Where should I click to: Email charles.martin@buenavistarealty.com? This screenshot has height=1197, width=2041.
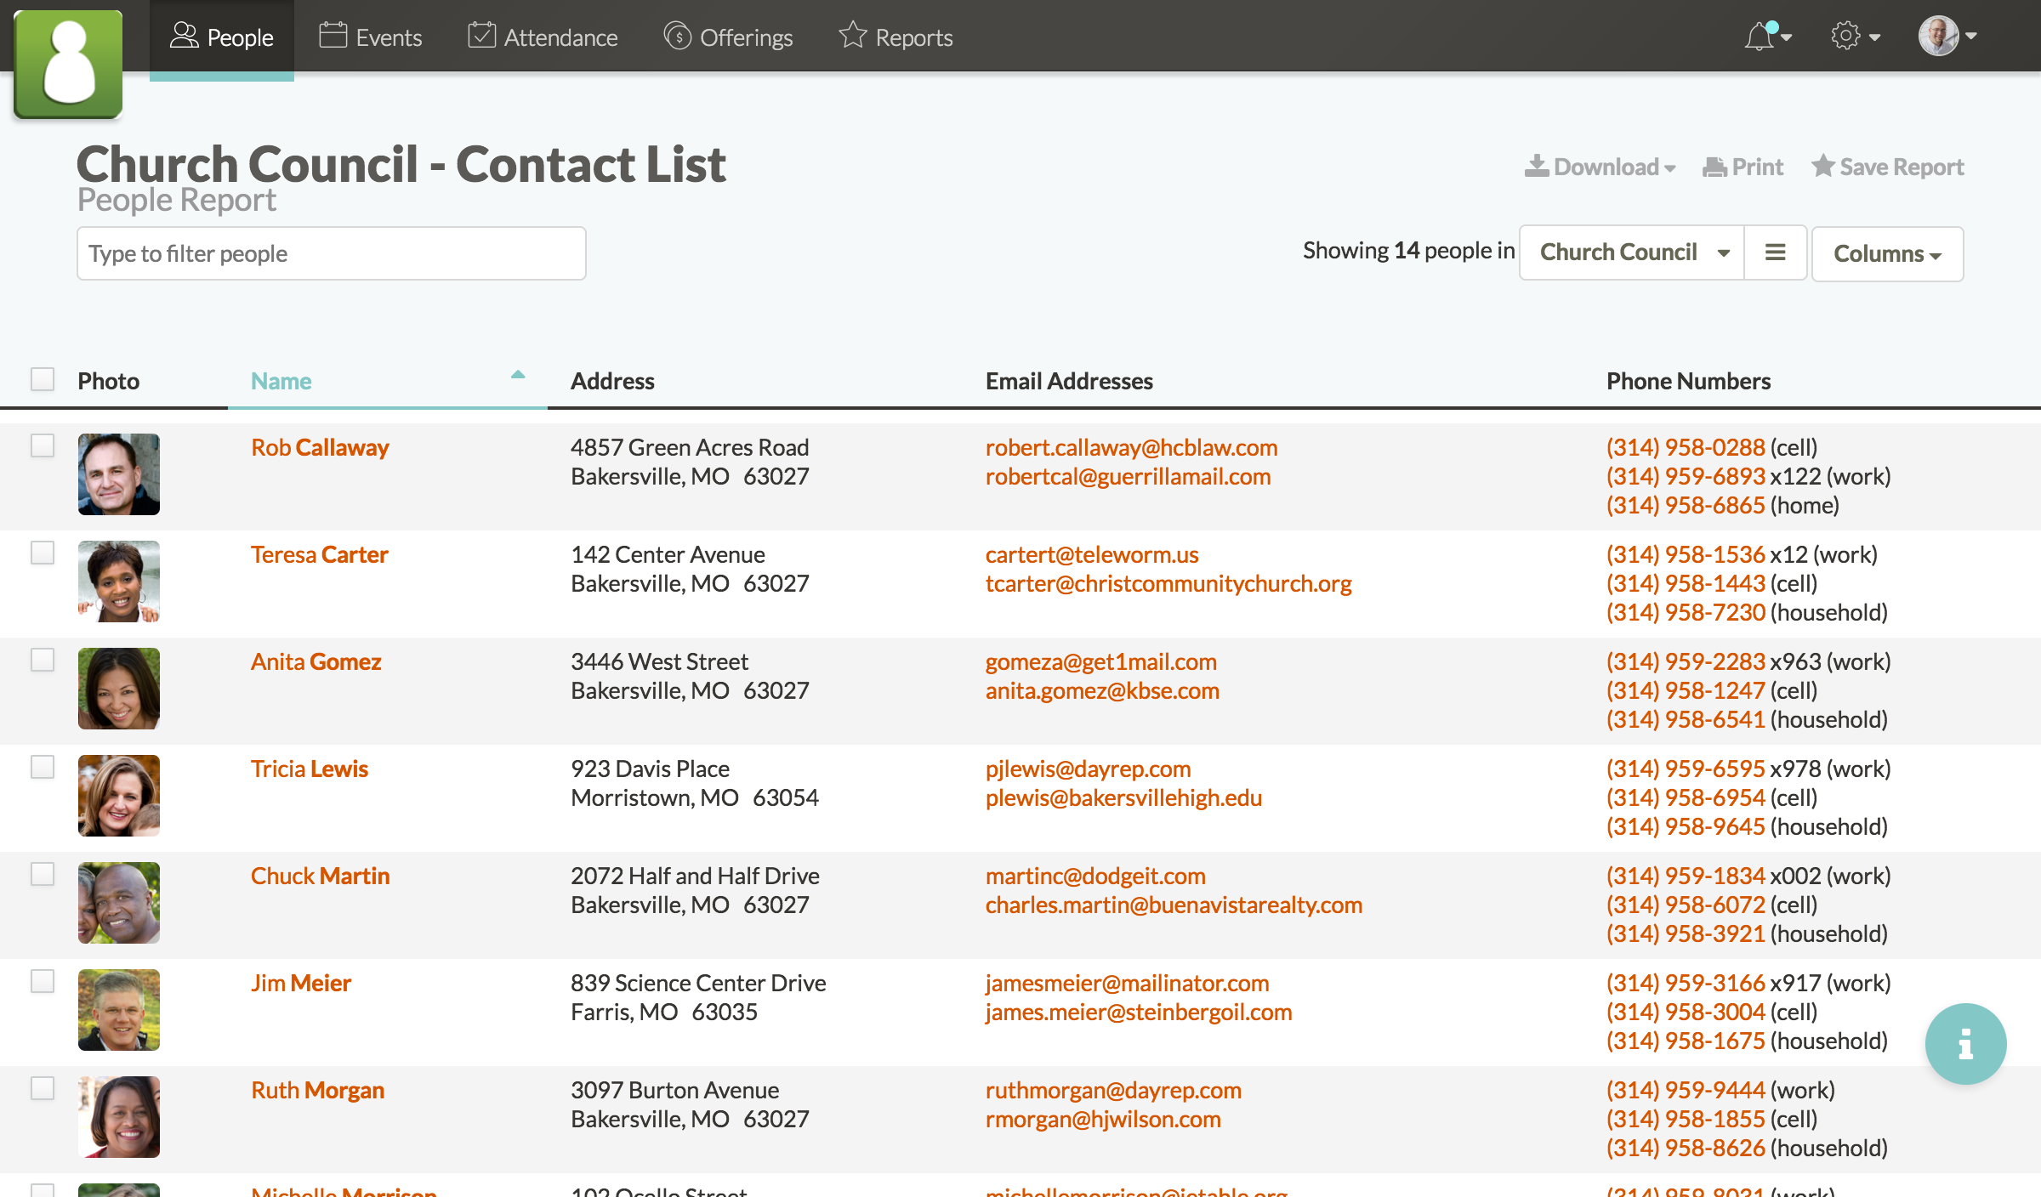[1174, 905]
